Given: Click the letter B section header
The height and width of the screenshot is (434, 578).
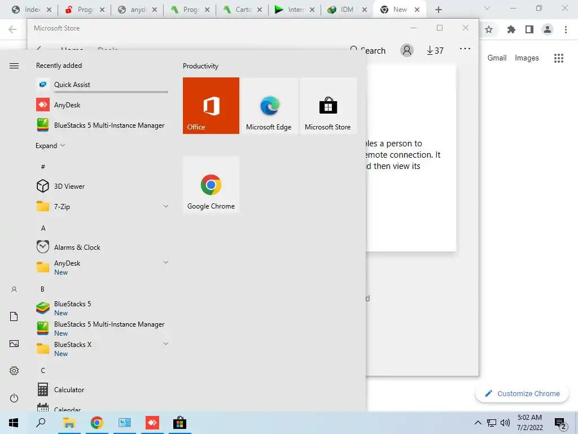Looking at the screenshot, I should [x=43, y=289].
